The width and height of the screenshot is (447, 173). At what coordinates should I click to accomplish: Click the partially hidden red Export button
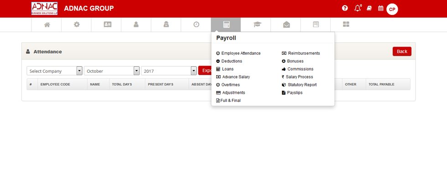205,71
